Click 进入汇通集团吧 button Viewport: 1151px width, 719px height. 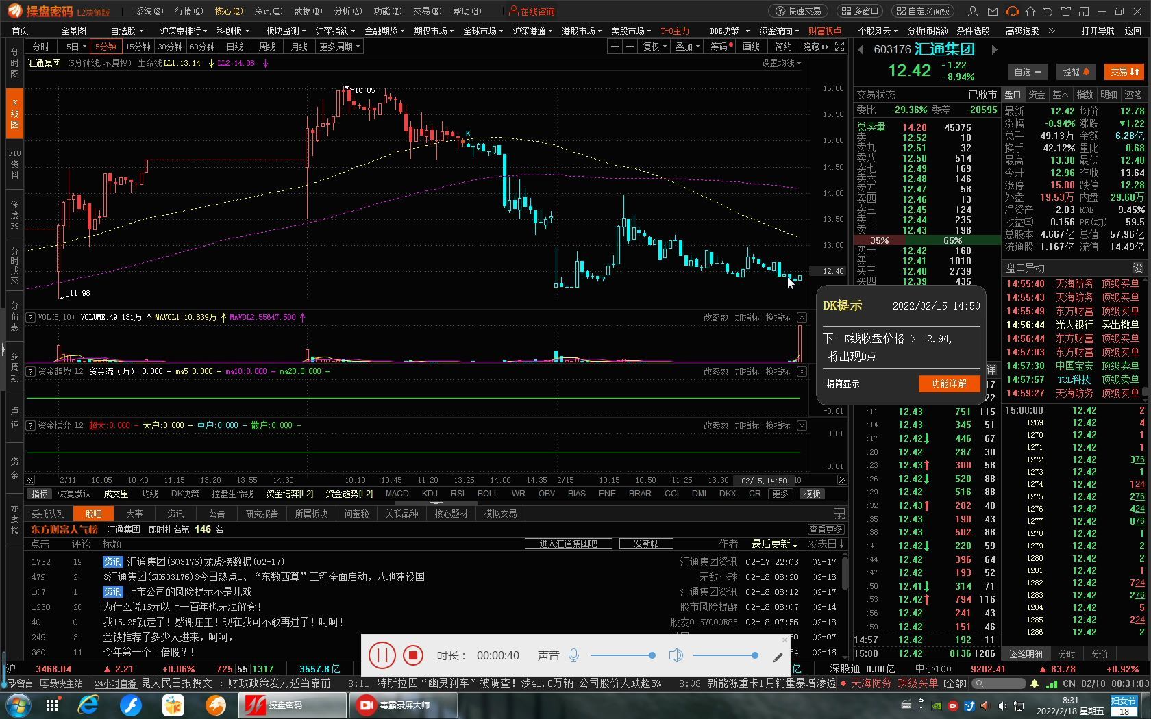pyautogui.click(x=568, y=544)
